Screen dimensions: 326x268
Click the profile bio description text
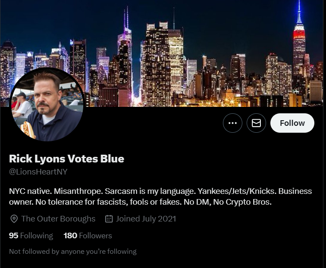point(160,196)
